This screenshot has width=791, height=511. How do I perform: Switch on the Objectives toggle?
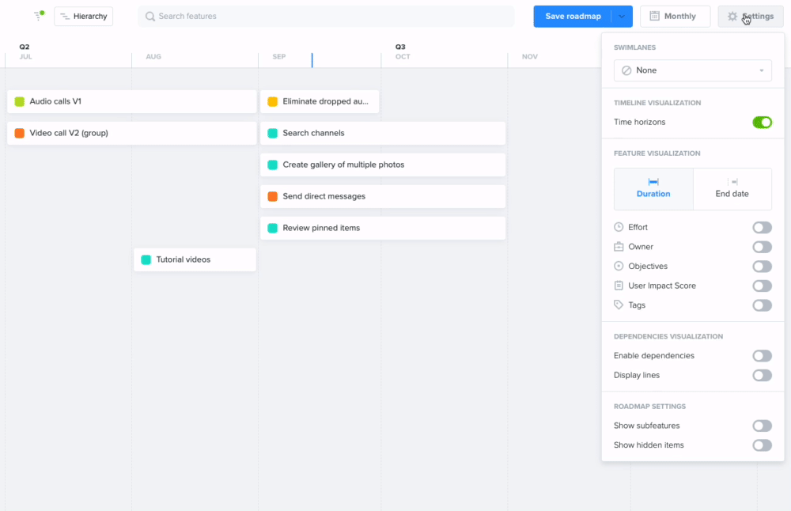coord(762,267)
